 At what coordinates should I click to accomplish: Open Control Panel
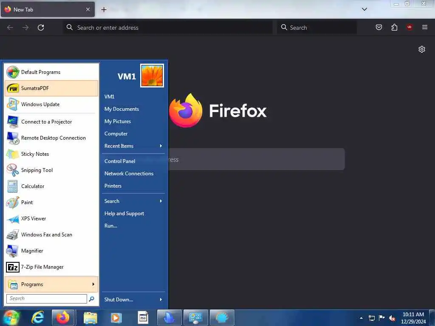click(133, 161)
